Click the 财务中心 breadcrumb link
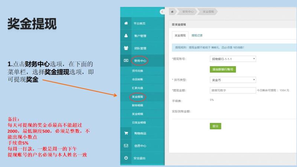Image resolution: width=297 pixels, height=167 pixels. [x=188, y=12]
